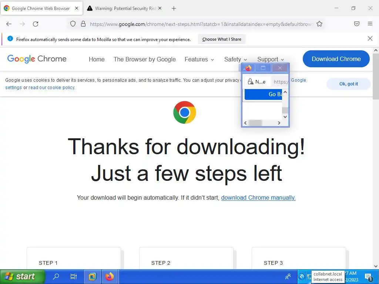The height and width of the screenshot is (284, 379).
Task: Click the popup horizontal scrollbar thumb
Action: click(255, 123)
